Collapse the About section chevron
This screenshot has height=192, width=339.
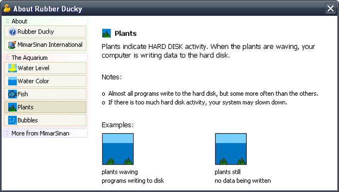(7, 21)
